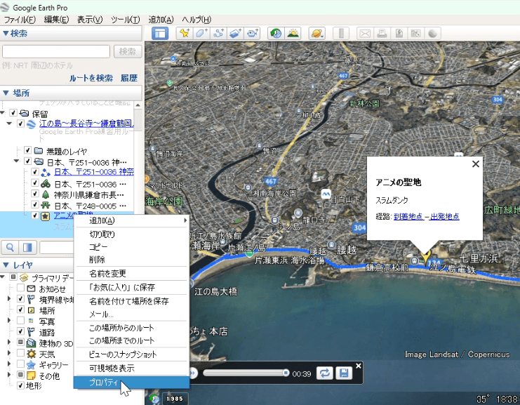The height and width of the screenshot is (405, 520).
Task: Uncheck the 無題のレイヤ folder checkbox
Action: (27, 151)
